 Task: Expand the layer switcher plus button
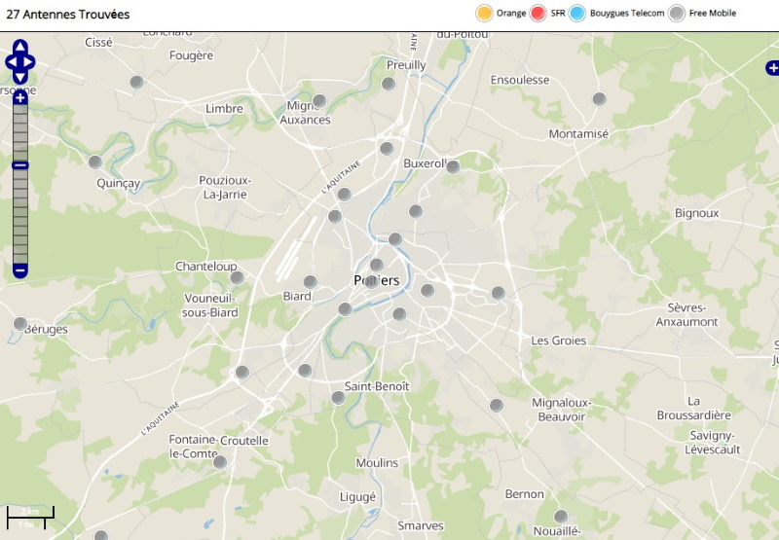772,68
